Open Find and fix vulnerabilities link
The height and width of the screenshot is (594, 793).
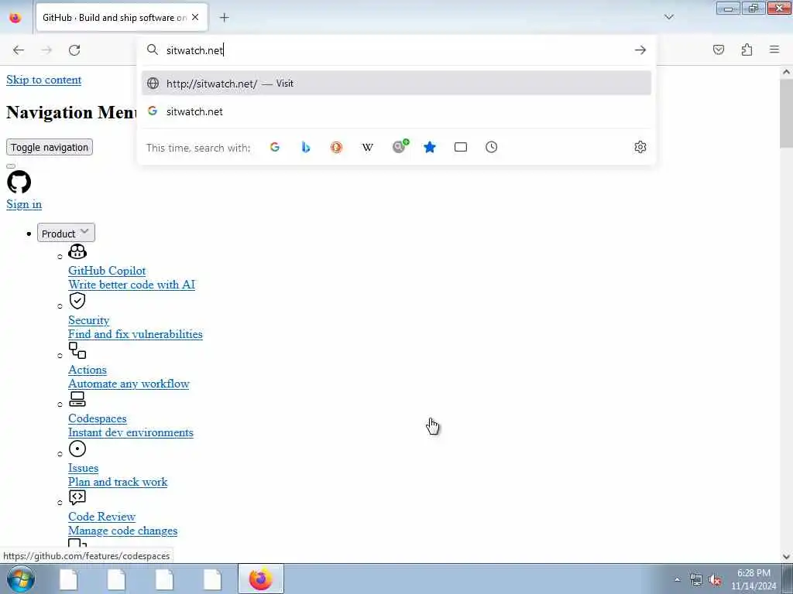[136, 334]
